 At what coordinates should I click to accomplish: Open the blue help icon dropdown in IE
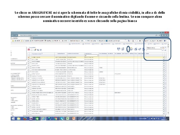click(x=165, y=41)
